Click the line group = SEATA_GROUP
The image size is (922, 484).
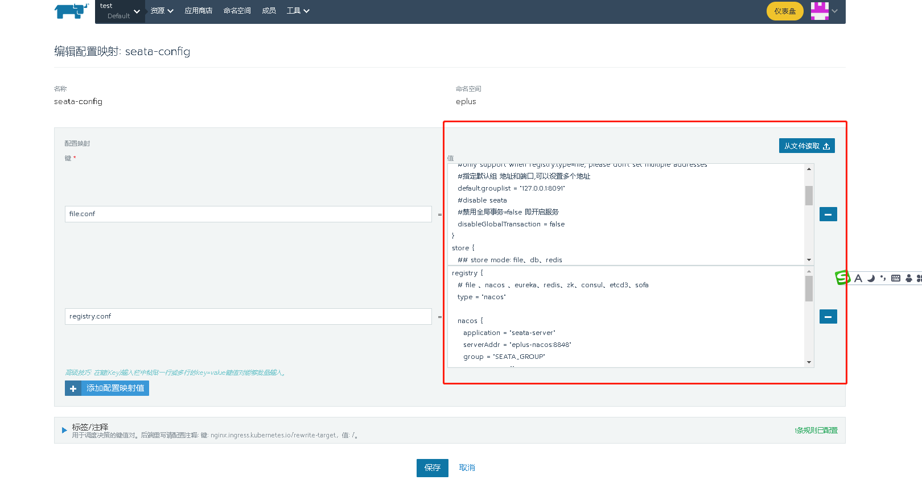click(x=504, y=357)
